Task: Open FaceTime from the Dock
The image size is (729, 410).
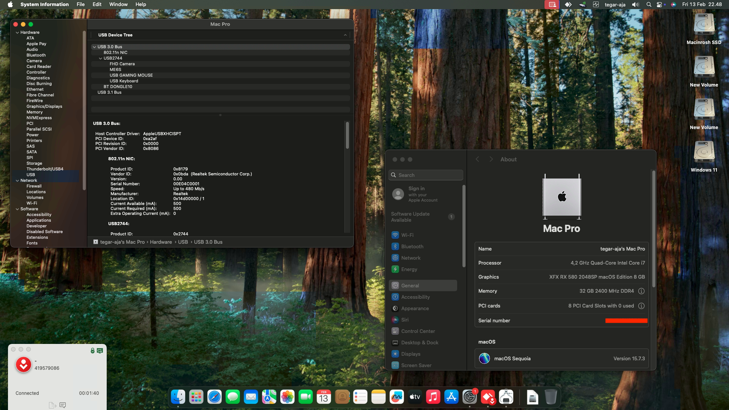Action: click(306, 397)
